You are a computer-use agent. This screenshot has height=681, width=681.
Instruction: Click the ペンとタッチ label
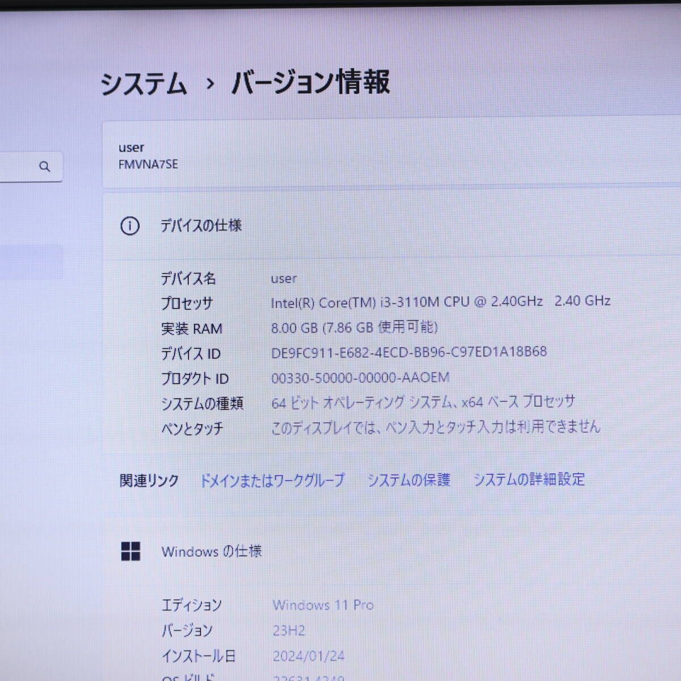click(x=192, y=428)
